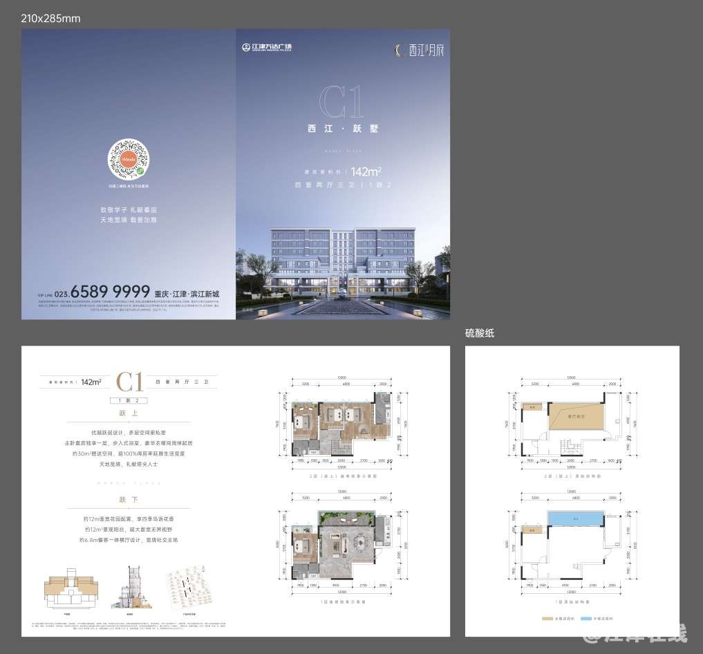Screen dimensions: 703x654
Task: Click the blue legend swatch under the vellum plans
Action: pyautogui.click(x=586, y=619)
